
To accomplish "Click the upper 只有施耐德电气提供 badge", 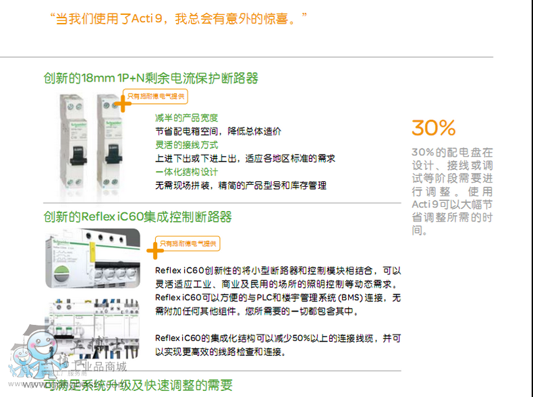I will point(156,96).
